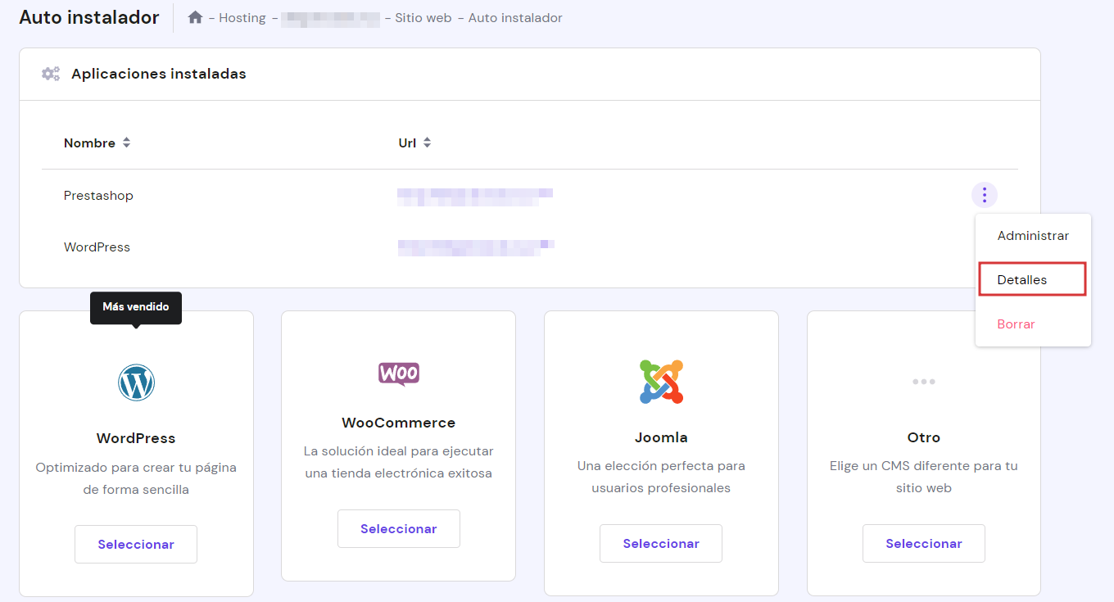Expand the sort options on the Url header
1114x602 pixels.
pos(427,142)
